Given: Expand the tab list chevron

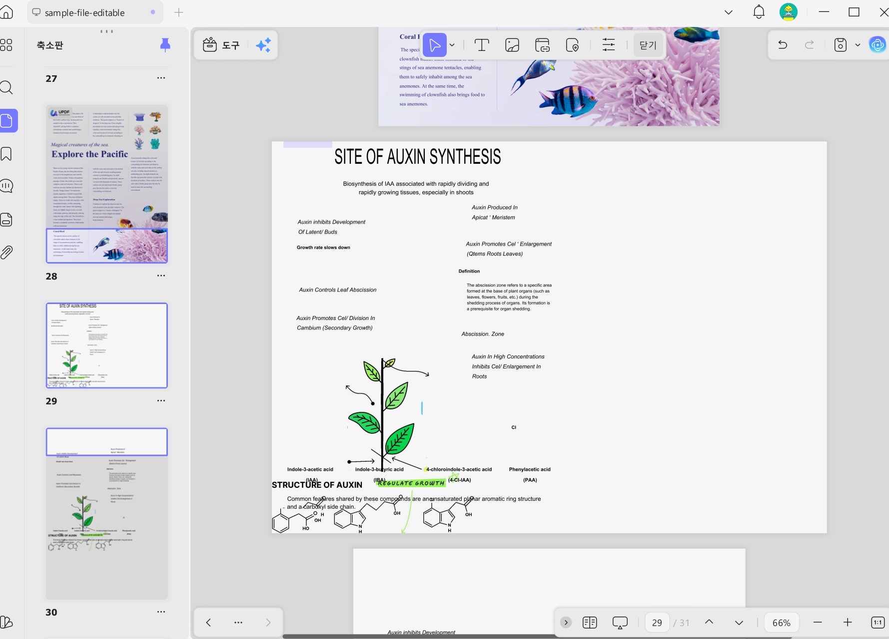Looking at the screenshot, I should coord(729,12).
